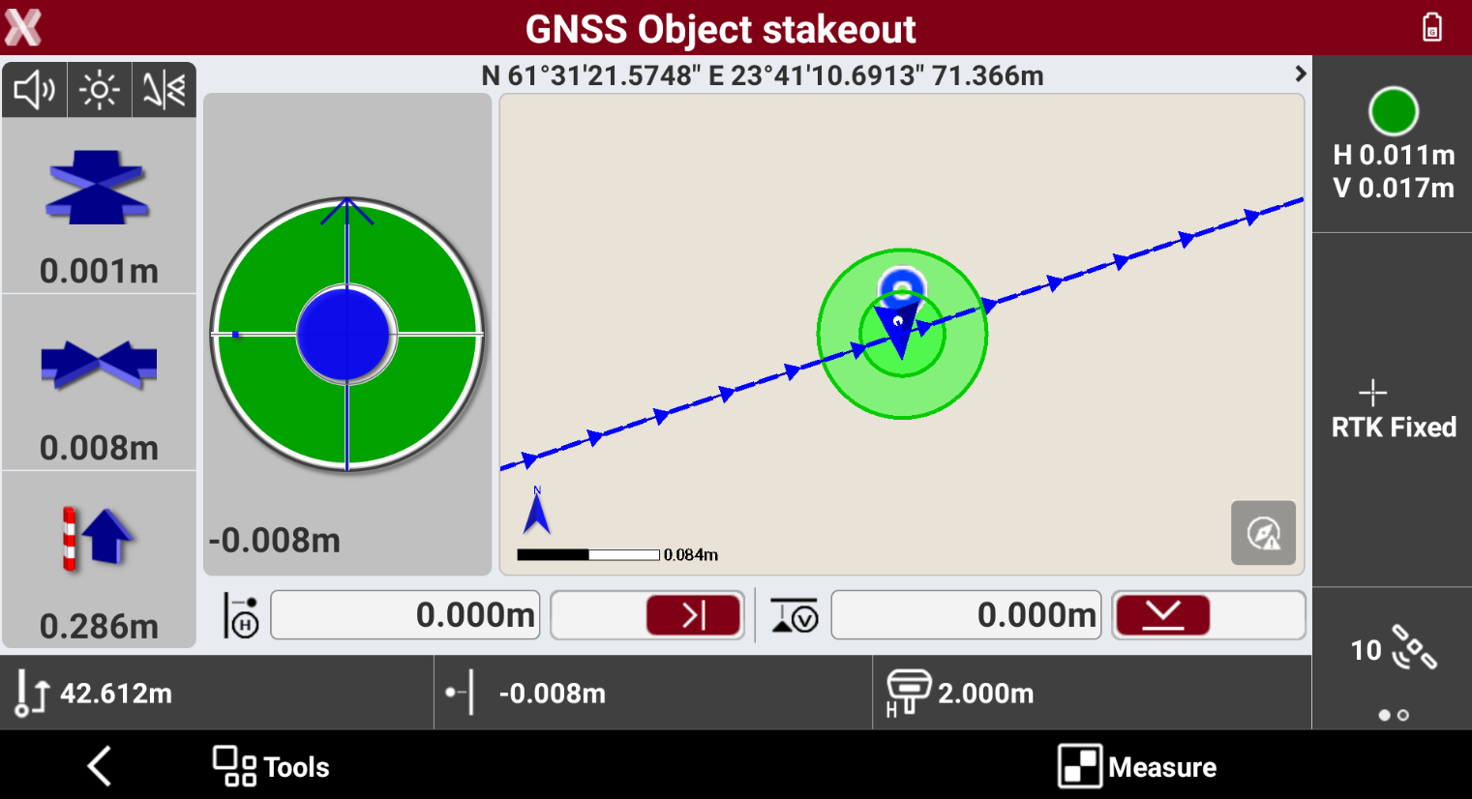This screenshot has height=799, width=1472.
Task: Open the antenna height 2.000m setting
Action: (x=1092, y=693)
